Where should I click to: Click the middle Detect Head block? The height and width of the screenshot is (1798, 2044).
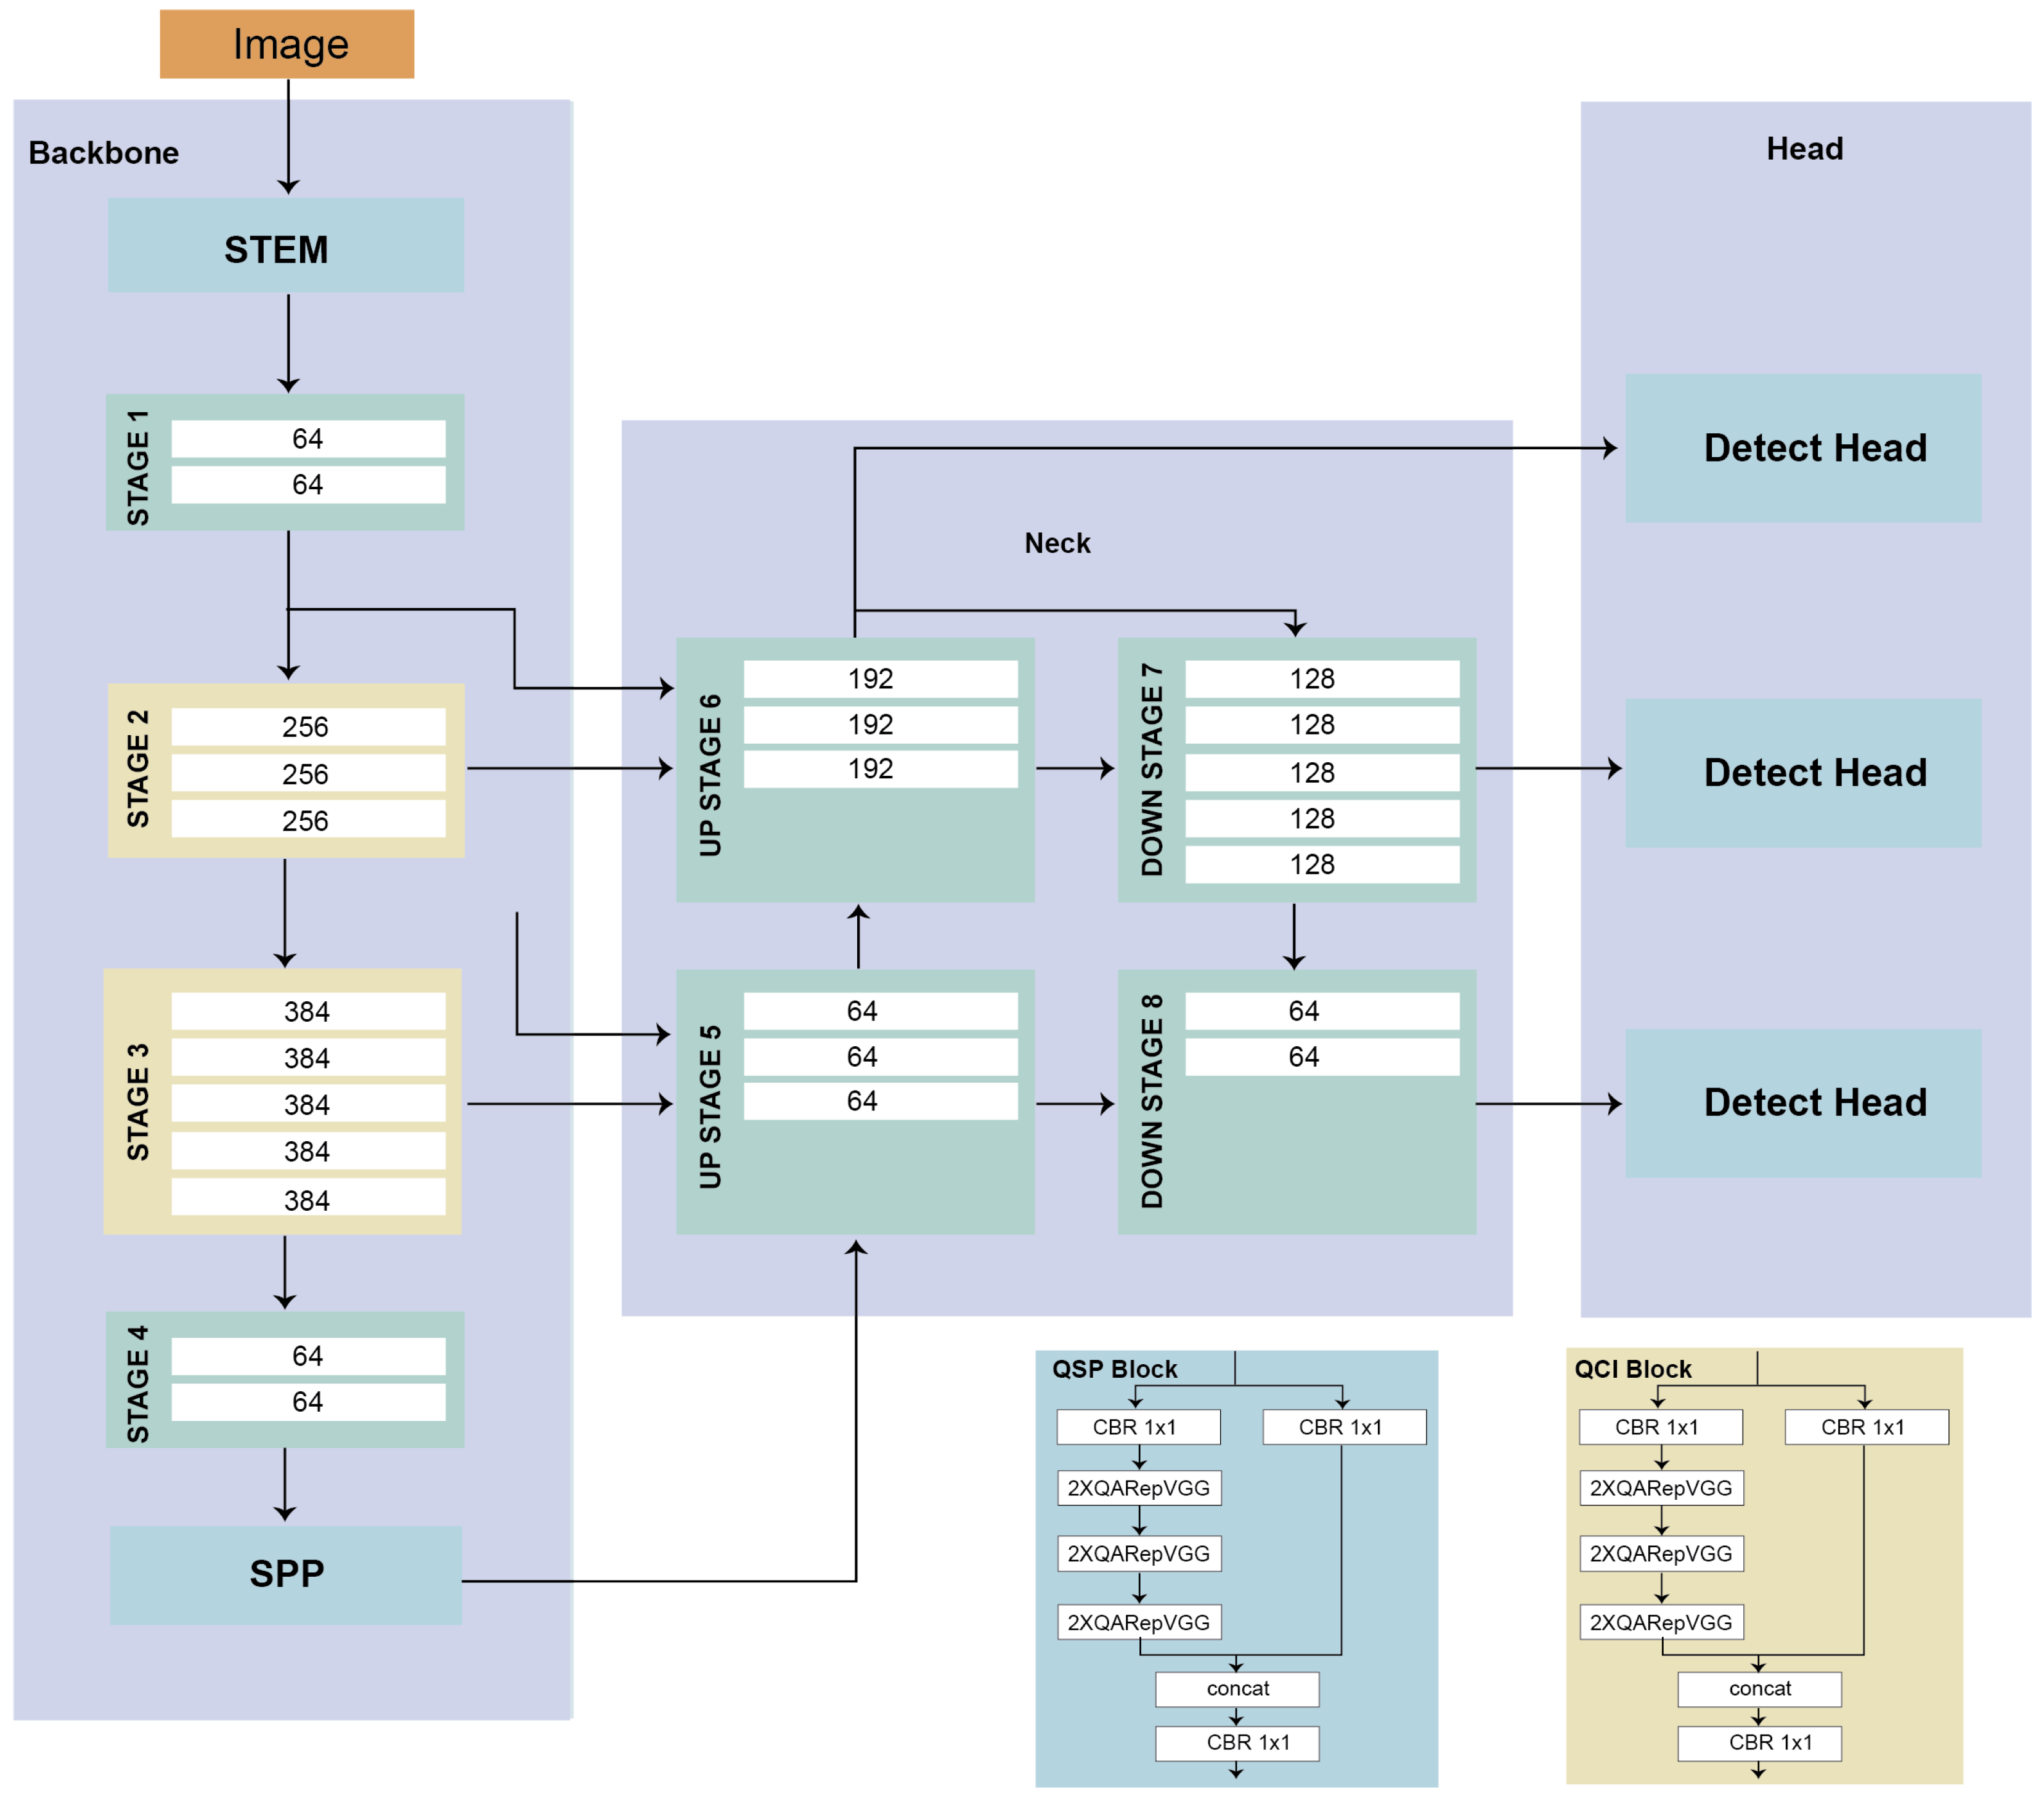click(1802, 772)
